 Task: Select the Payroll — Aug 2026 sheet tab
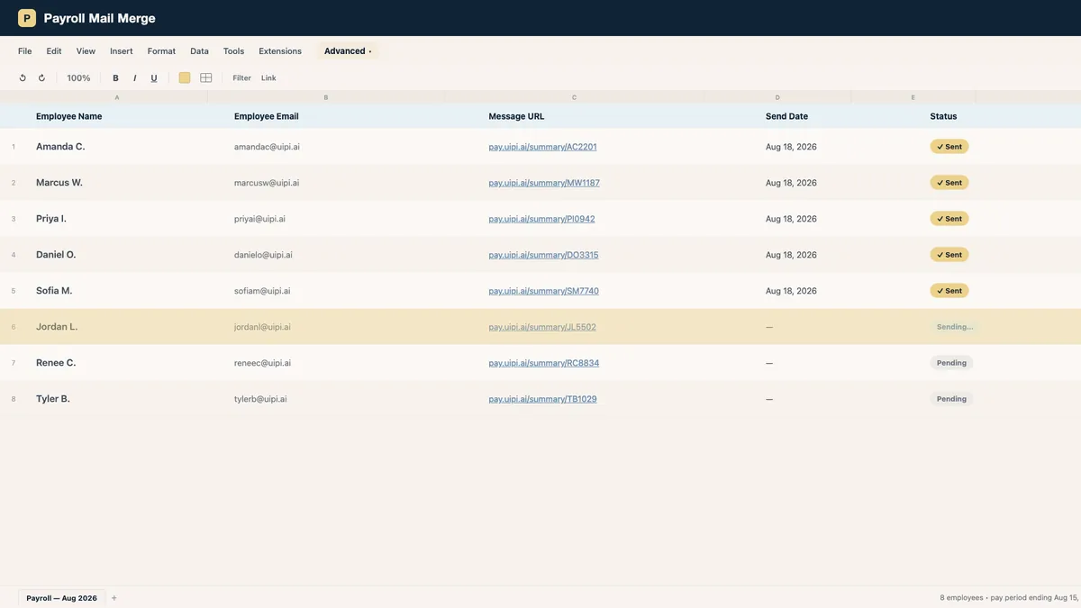point(61,598)
